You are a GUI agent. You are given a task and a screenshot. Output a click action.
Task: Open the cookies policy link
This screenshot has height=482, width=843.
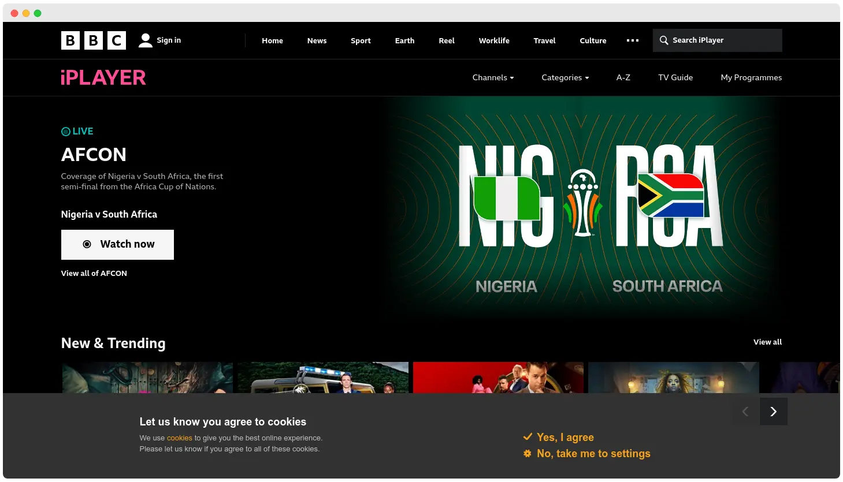pos(179,438)
